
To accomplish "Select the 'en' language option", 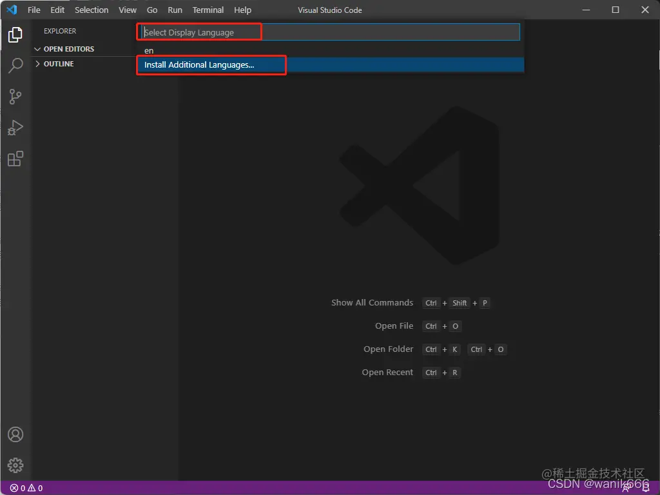I will [331, 50].
